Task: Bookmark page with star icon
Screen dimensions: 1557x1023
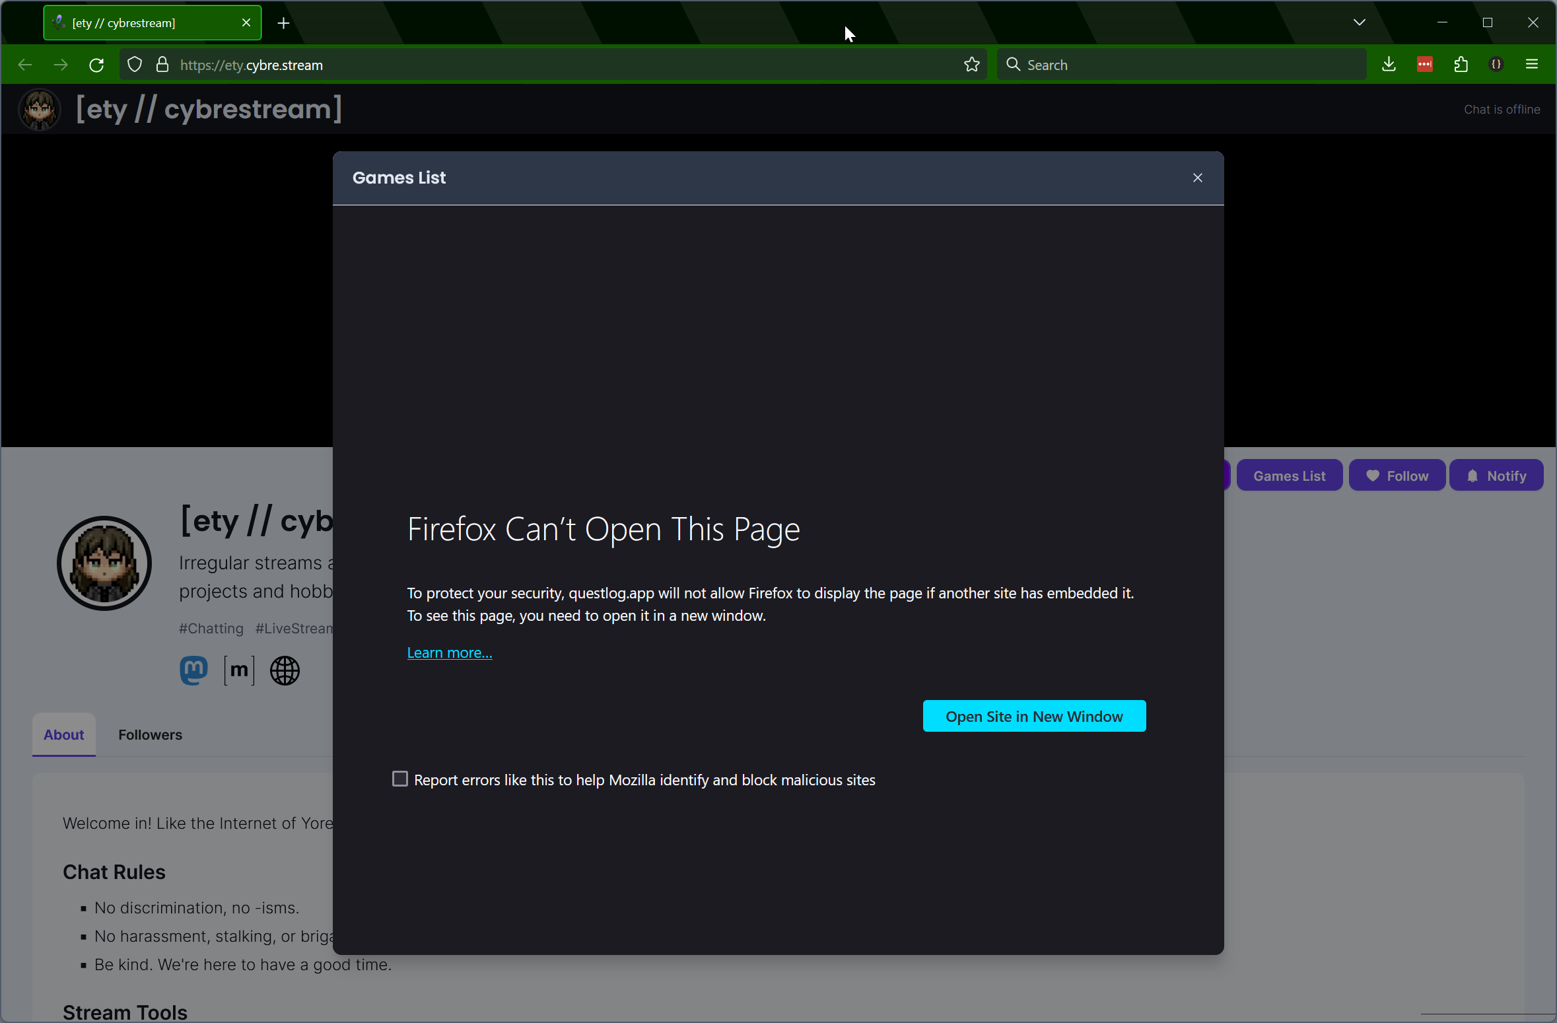Action: tap(971, 65)
